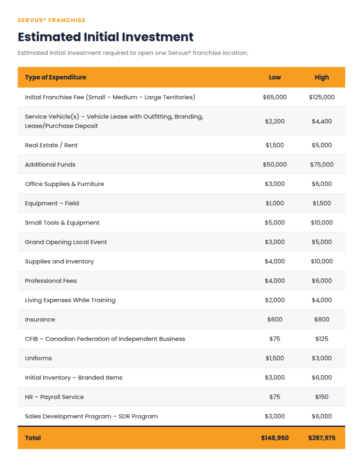363x469 pixels.
Task: Click the $65,000 low franchise fee value
Action: coord(275,97)
